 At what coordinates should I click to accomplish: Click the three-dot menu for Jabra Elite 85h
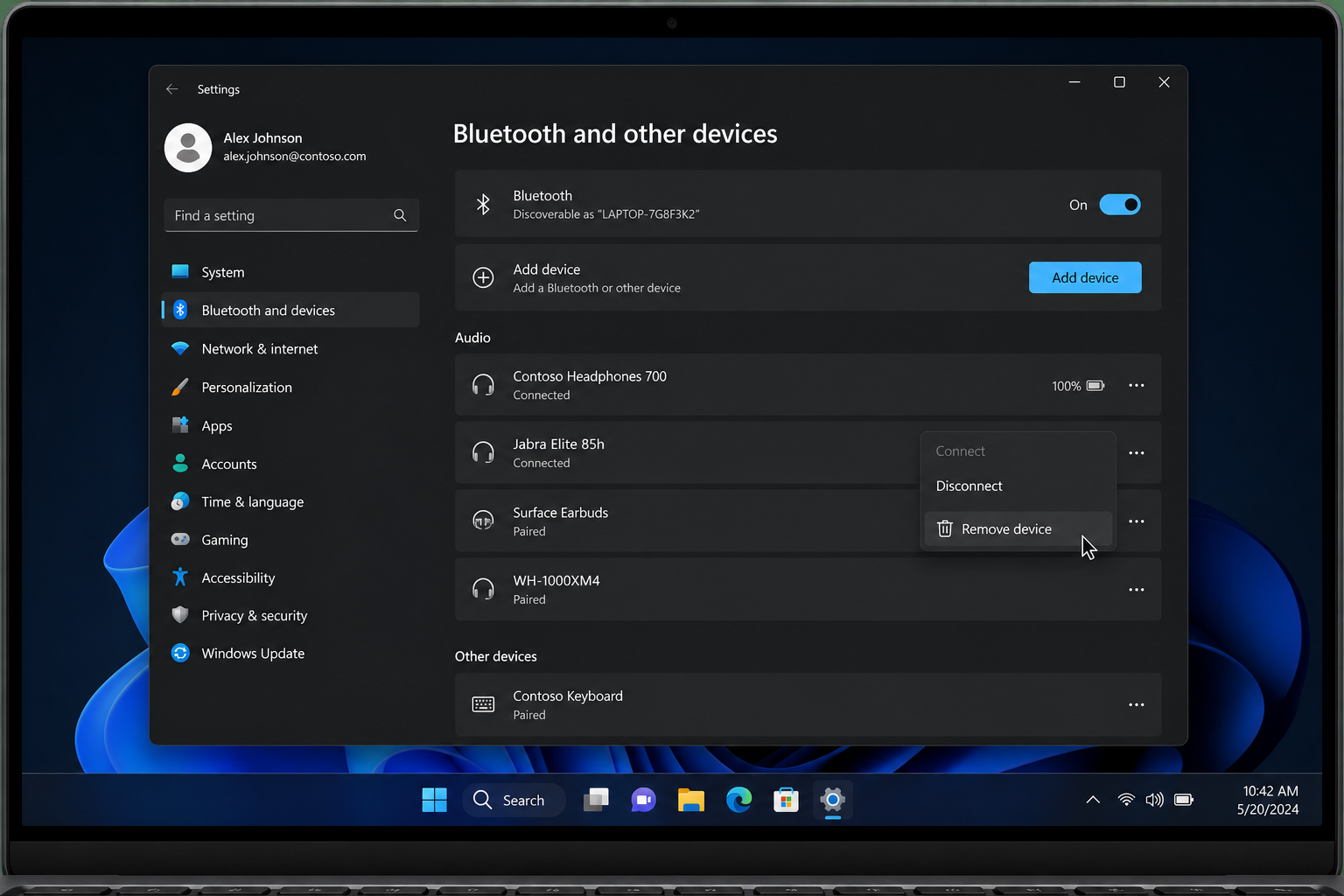[x=1136, y=452]
